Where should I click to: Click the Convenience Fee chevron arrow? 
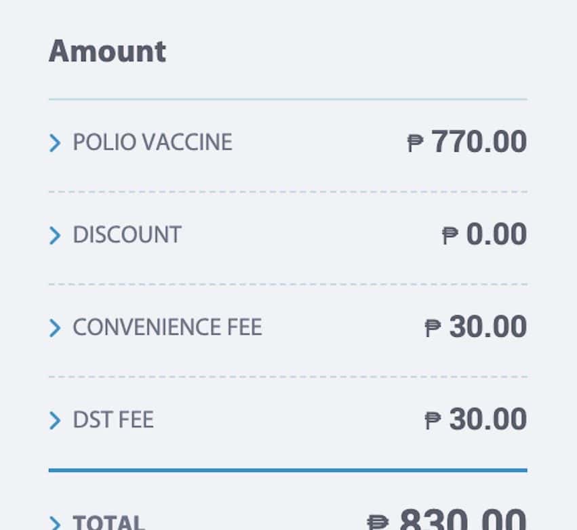tap(55, 328)
